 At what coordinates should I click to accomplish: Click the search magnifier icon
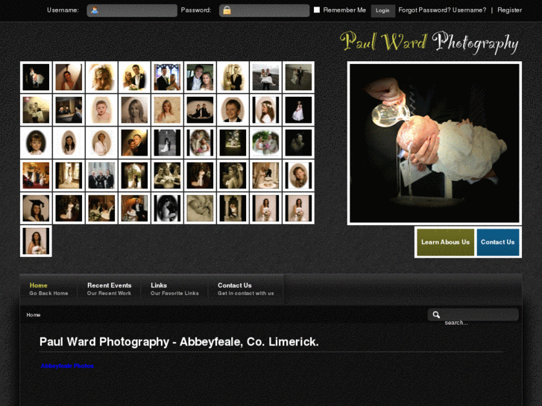(436, 315)
